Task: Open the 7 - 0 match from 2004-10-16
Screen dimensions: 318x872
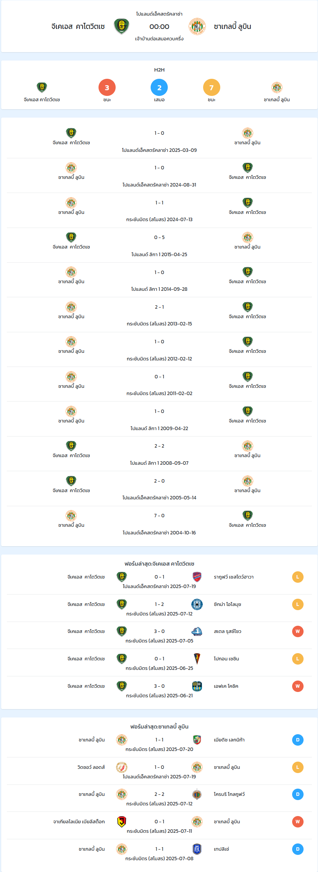Action: pos(159,523)
